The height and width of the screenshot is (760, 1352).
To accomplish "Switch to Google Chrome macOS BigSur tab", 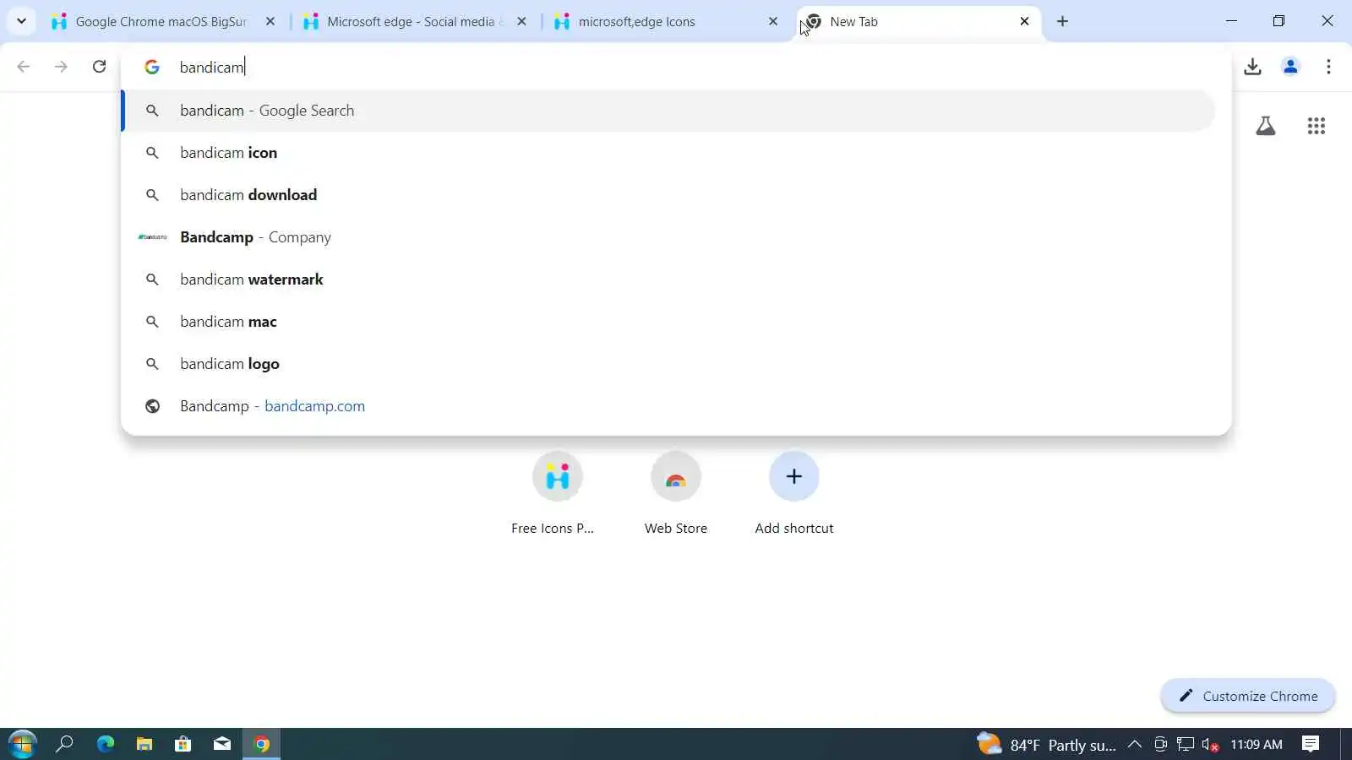I will [161, 22].
